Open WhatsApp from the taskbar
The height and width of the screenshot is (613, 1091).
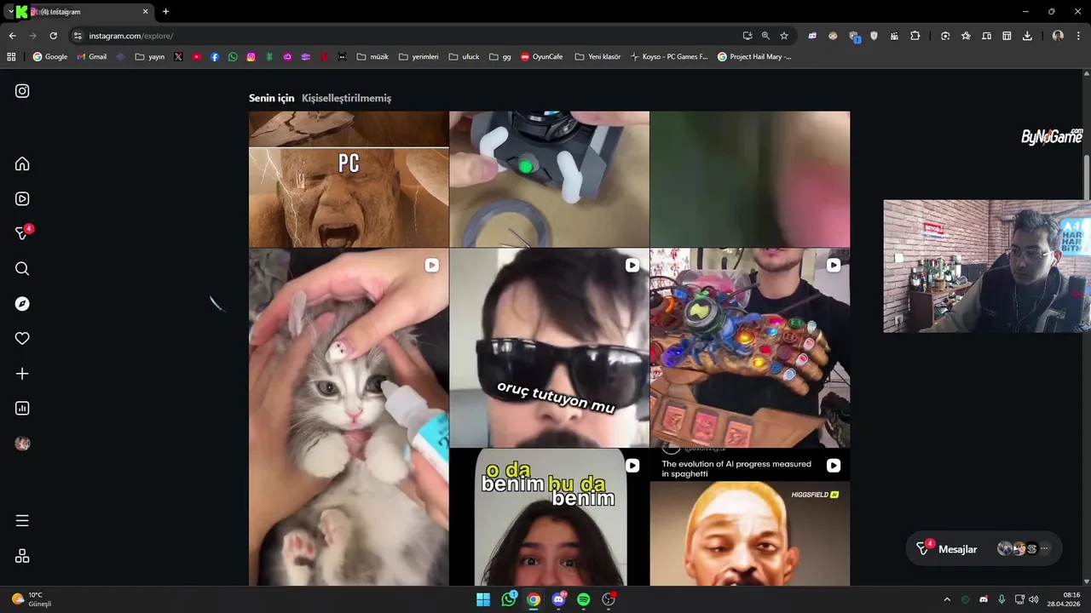pos(509,599)
